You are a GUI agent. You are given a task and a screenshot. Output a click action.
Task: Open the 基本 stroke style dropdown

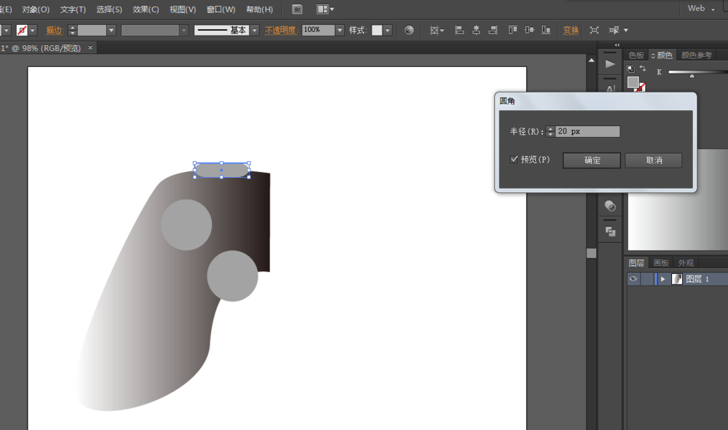[255, 30]
